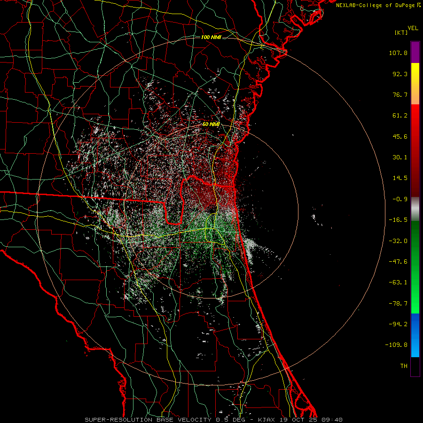Click the blue segment of the color bar
423x423 pixels.
[x=415, y=335]
